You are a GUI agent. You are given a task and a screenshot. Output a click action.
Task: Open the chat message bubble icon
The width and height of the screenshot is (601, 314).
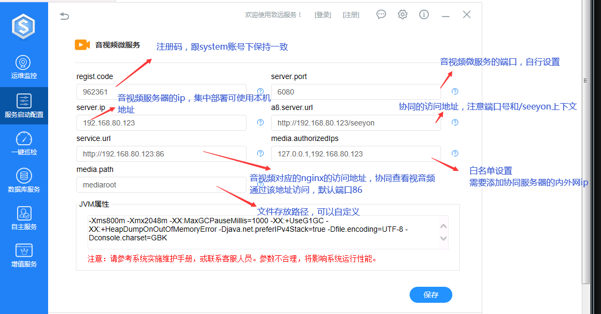coord(381,14)
